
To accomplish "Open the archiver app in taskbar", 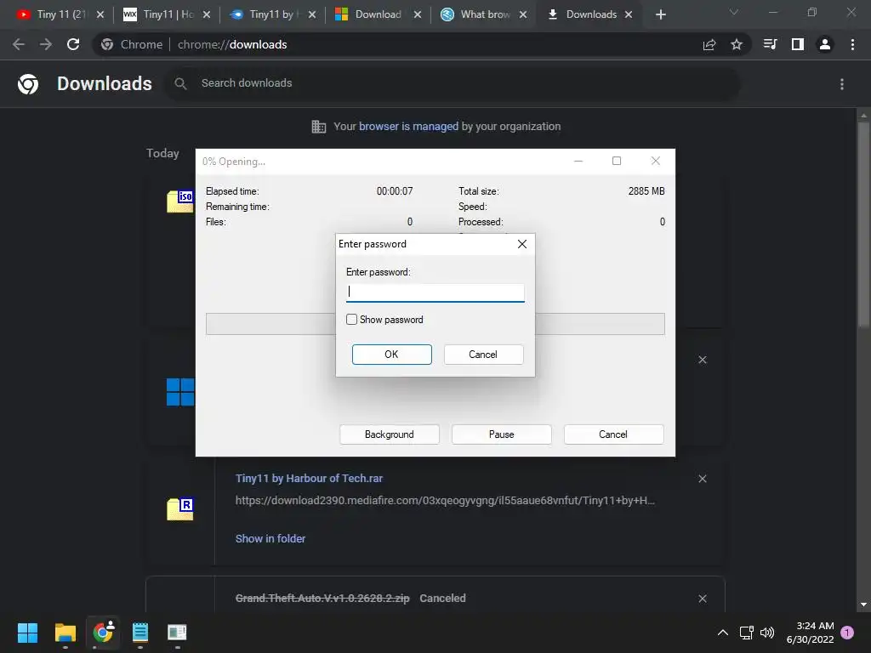I will [177, 633].
